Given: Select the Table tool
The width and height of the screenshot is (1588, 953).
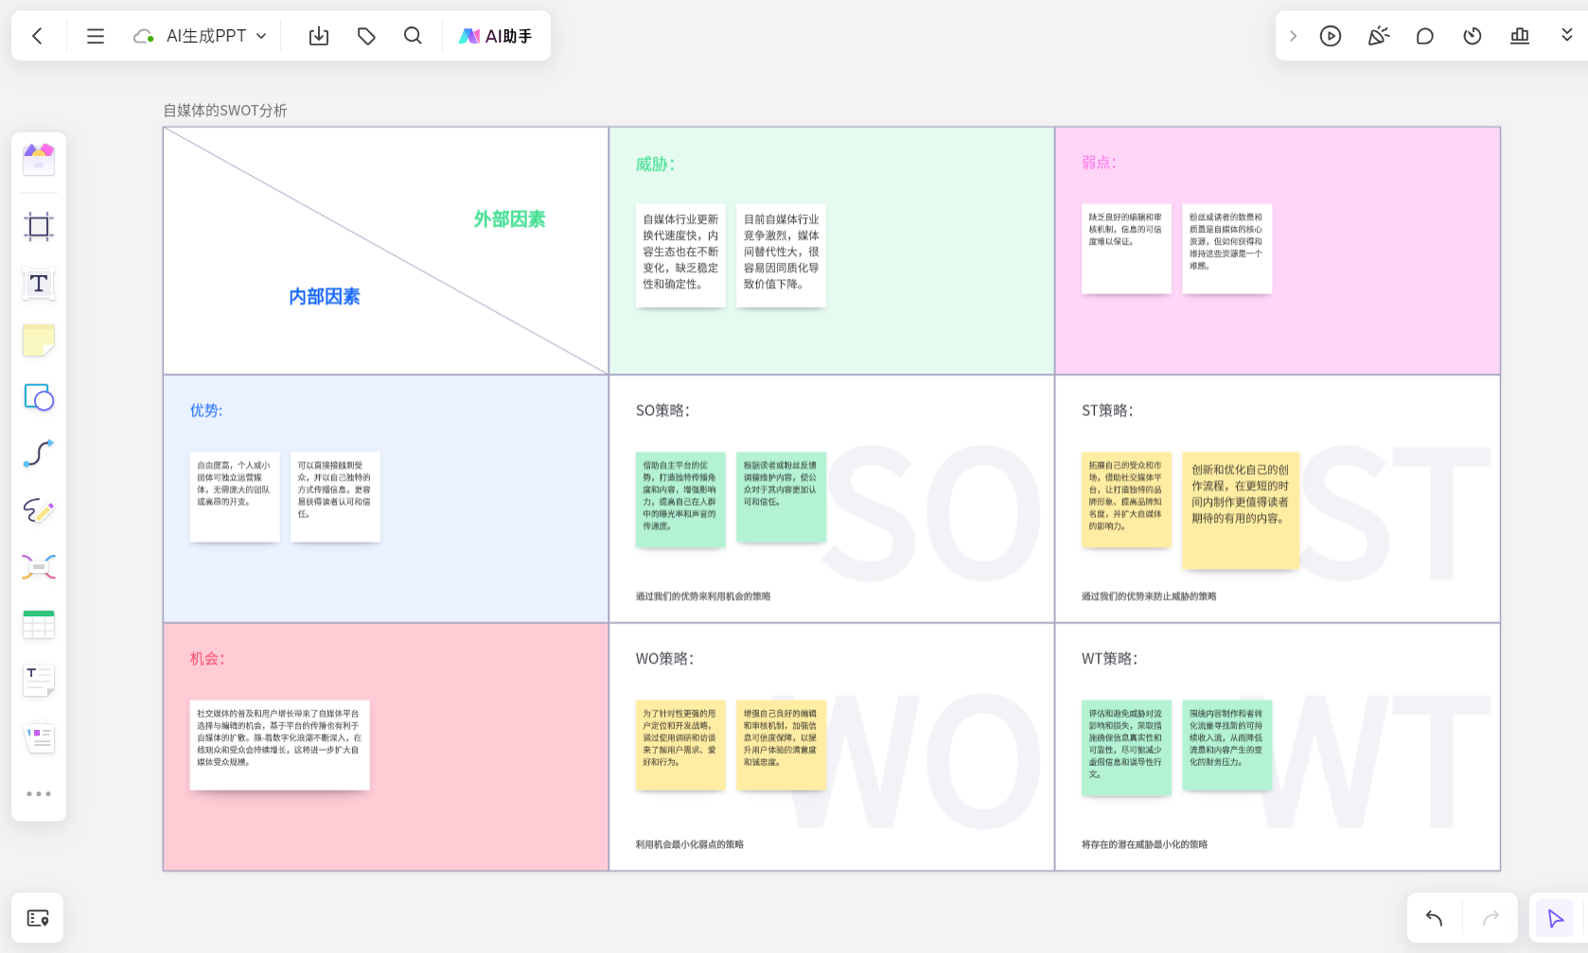Looking at the screenshot, I should 39,624.
